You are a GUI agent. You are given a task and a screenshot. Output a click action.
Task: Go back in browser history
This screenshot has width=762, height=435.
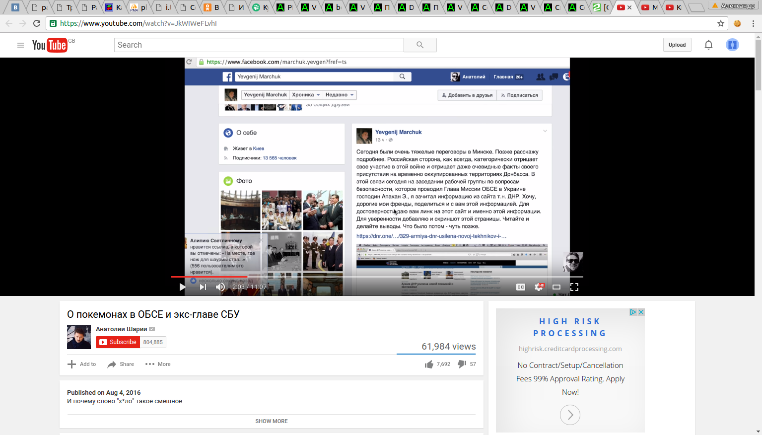click(9, 23)
